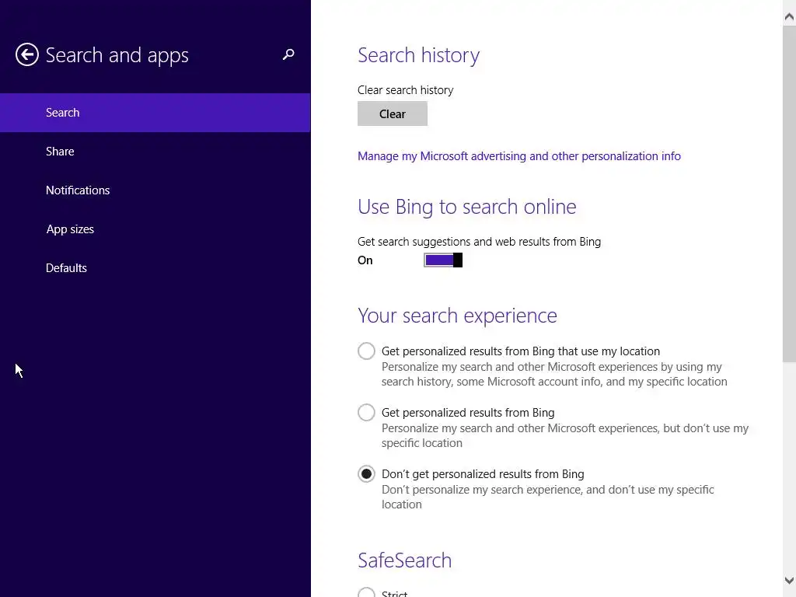Click the Use Bing to search online heading

coord(466,207)
